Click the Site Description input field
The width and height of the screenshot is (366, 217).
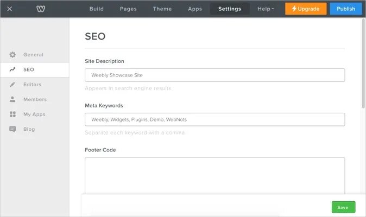214,75
